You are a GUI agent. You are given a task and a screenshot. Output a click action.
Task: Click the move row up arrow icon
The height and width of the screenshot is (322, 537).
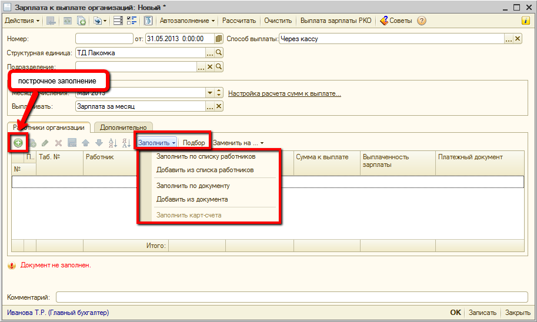[86, 143]
